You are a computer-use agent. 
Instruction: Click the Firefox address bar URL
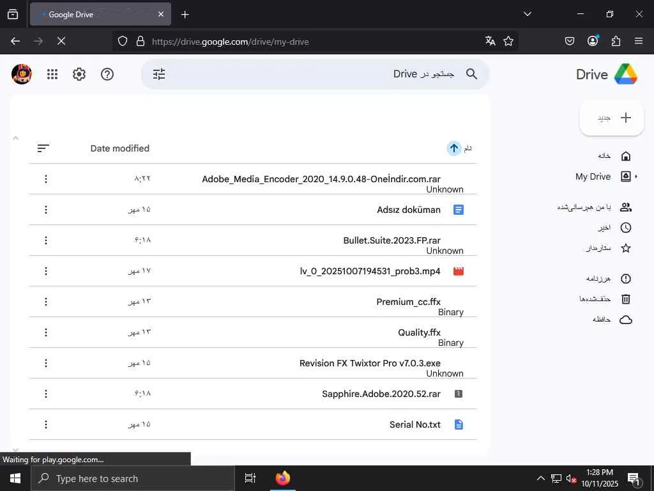click(x=230, y=42)
